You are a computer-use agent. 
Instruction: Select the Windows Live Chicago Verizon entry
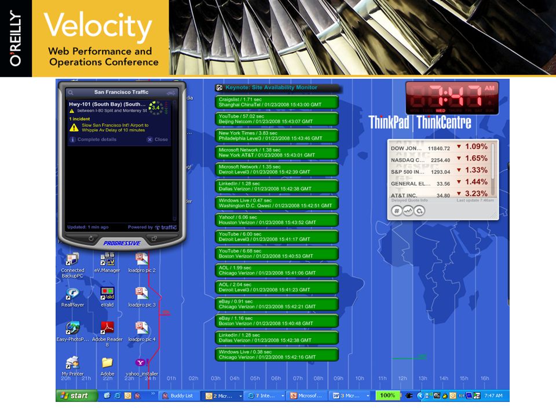[x=277, y=354]
